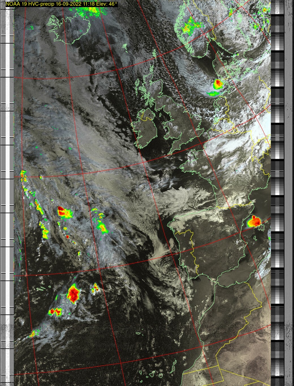Click the grayscale telemetry wedge strip on the right
Image resolution: width=294 pixels, height=386 pixels.
point(278,192)
